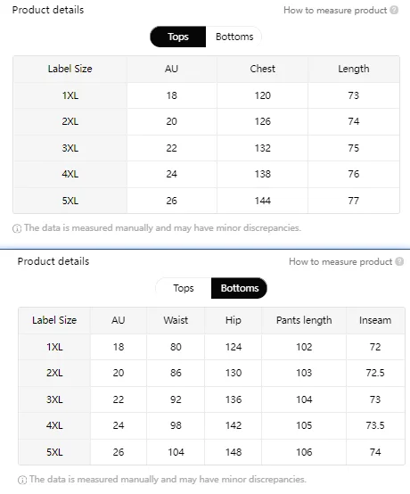Switch to Bottoms tab in upper panel

(234, 37)
